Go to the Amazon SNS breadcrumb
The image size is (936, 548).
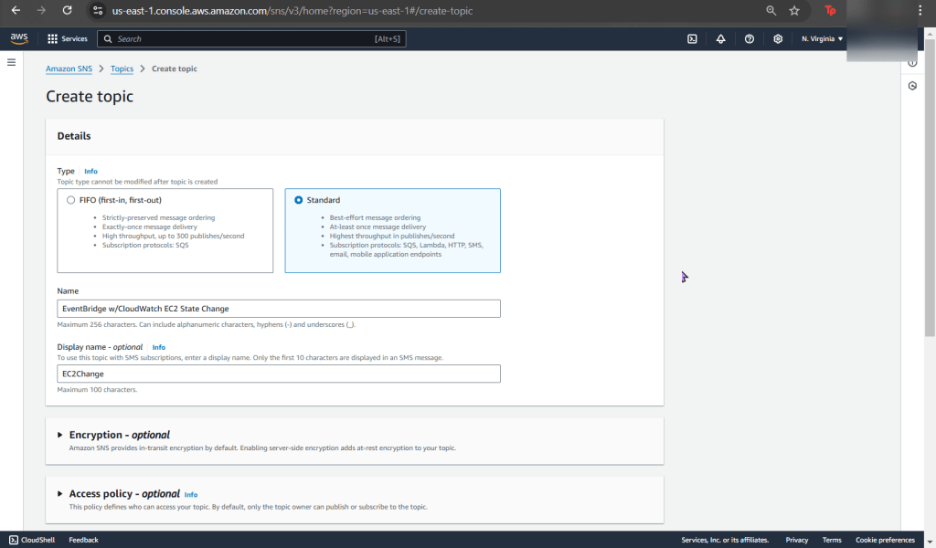point(69,68)
